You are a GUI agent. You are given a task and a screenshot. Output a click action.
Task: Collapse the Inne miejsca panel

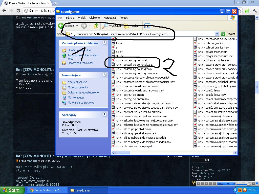point(104,75)
